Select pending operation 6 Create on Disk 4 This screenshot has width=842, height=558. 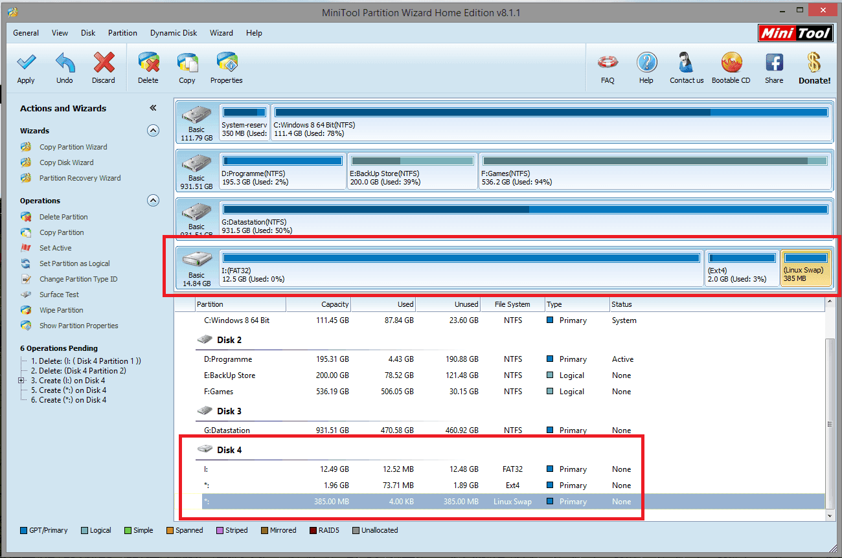[69, 400]
